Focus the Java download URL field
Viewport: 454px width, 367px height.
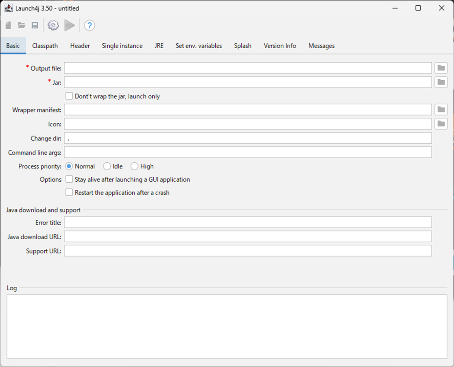tap(248, 236)
